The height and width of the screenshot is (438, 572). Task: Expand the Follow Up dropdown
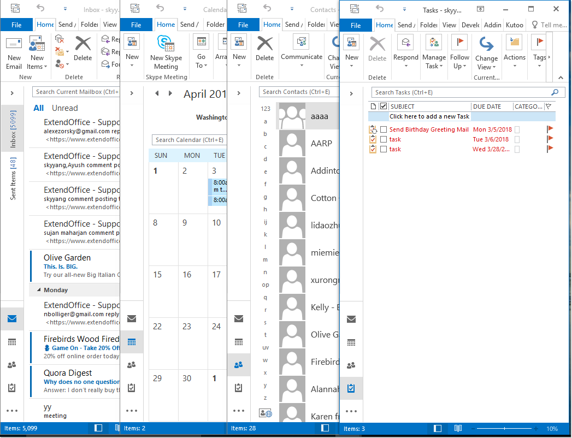pyautogui.click(x=459, y=66)
